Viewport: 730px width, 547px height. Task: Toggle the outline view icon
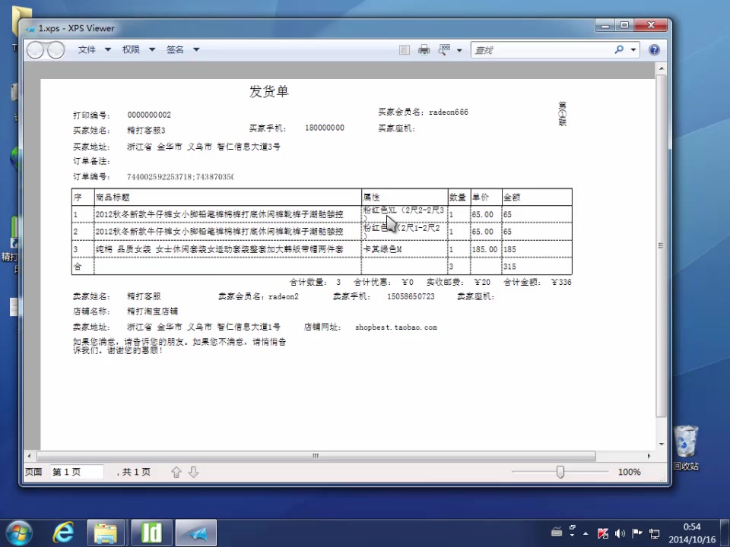(405, 50)
